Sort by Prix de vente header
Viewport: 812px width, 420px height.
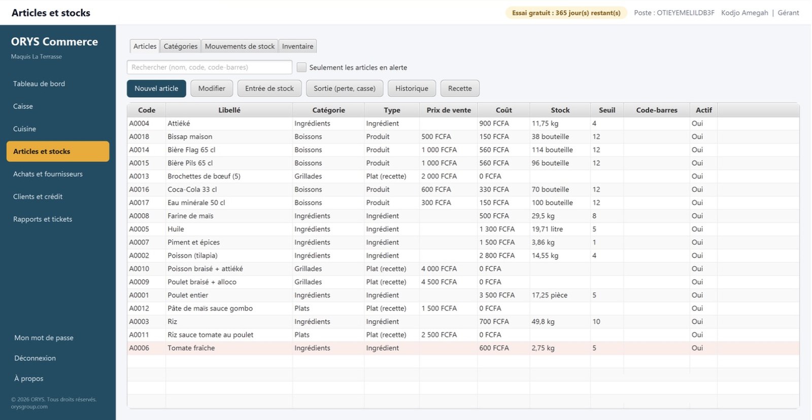(x=449, y=110)
